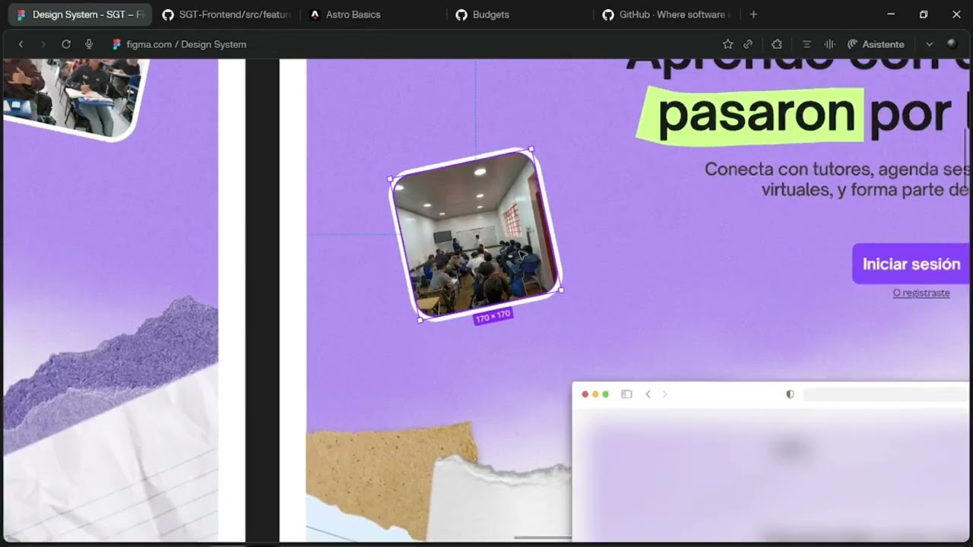Click the top-left resize handle of selected photo
The height and width of the screenshot is (547, 973).
[x=391, y=179]
